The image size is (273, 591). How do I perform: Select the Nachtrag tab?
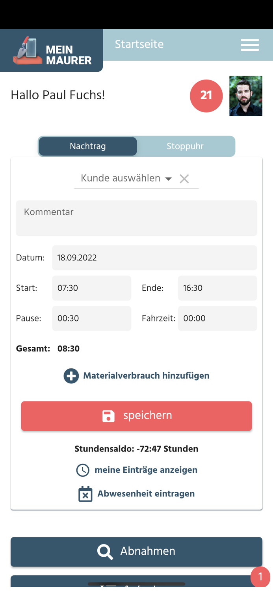click(x=87, y=146)
